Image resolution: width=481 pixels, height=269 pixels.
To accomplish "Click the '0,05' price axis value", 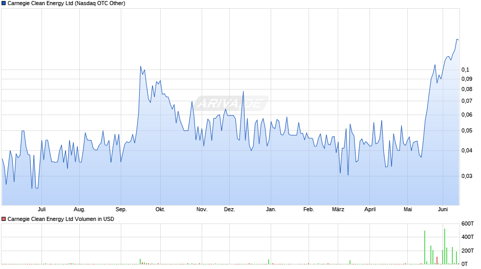I will click(x=467, y=131).
